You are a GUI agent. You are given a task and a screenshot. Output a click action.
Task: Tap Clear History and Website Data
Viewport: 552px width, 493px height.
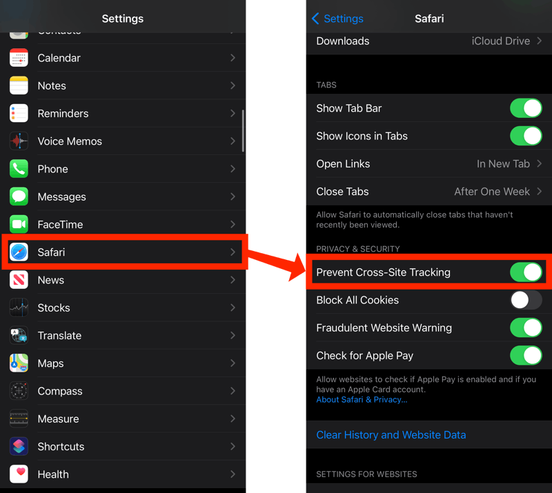point(391,435)
